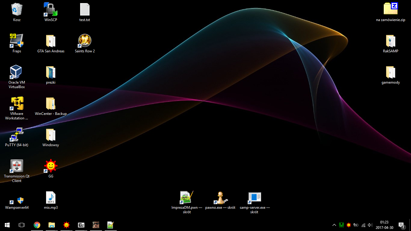Open Google Chrome from the taskbar
This screenshot has height=231, width=411.
click(x=37, y=225)
